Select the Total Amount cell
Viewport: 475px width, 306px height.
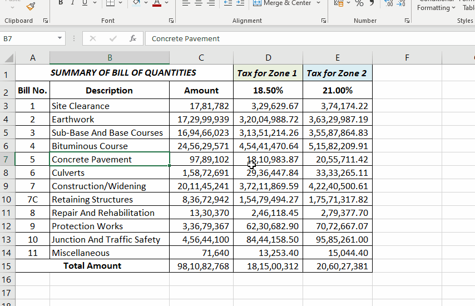(92, 266)
